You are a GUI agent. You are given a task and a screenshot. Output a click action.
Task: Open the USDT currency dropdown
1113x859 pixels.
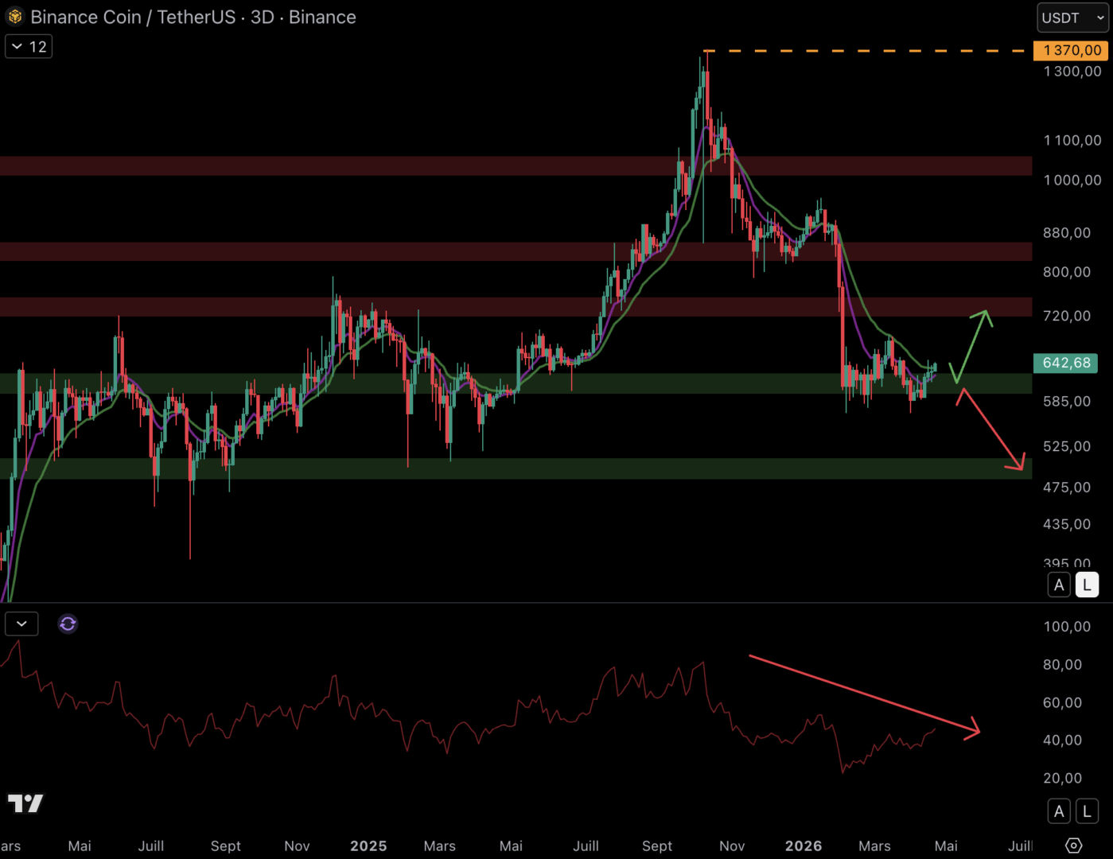point(1072,17)
